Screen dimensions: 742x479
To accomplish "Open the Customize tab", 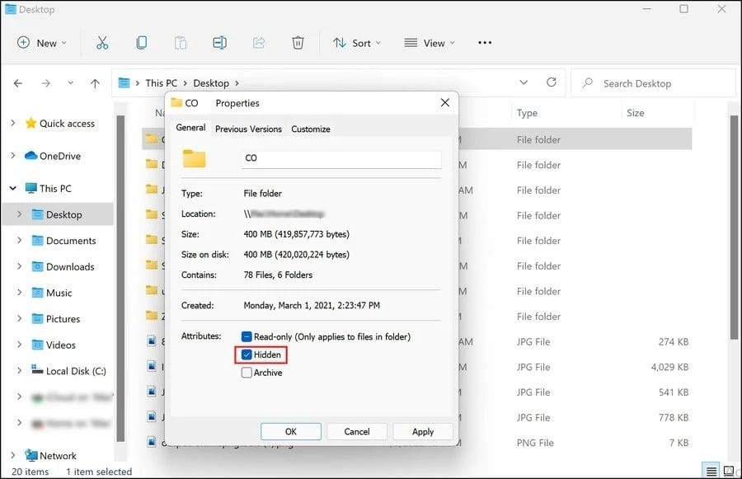I will tap(311, 129).
